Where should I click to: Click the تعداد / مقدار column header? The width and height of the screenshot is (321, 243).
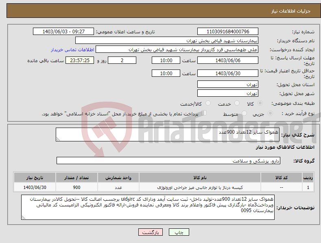pyautogui.click(x=76, y=178)
